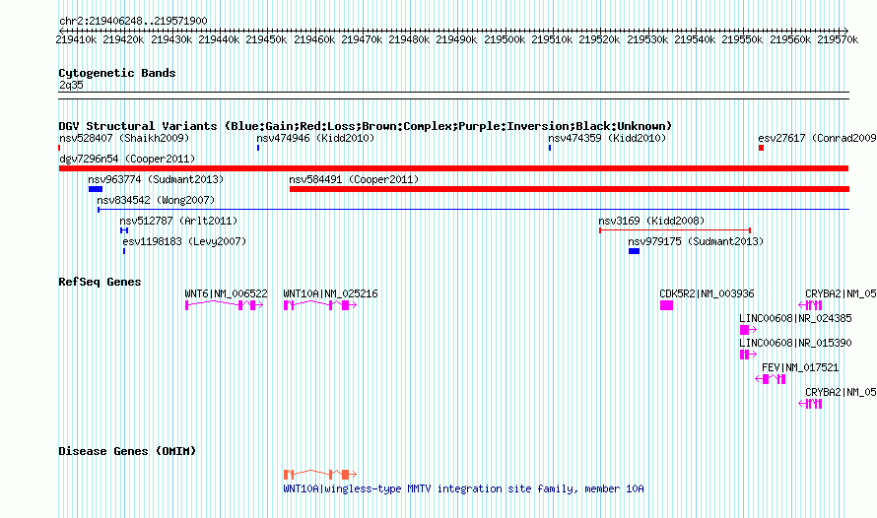Click the 219450k scale label

click(266, 39)
